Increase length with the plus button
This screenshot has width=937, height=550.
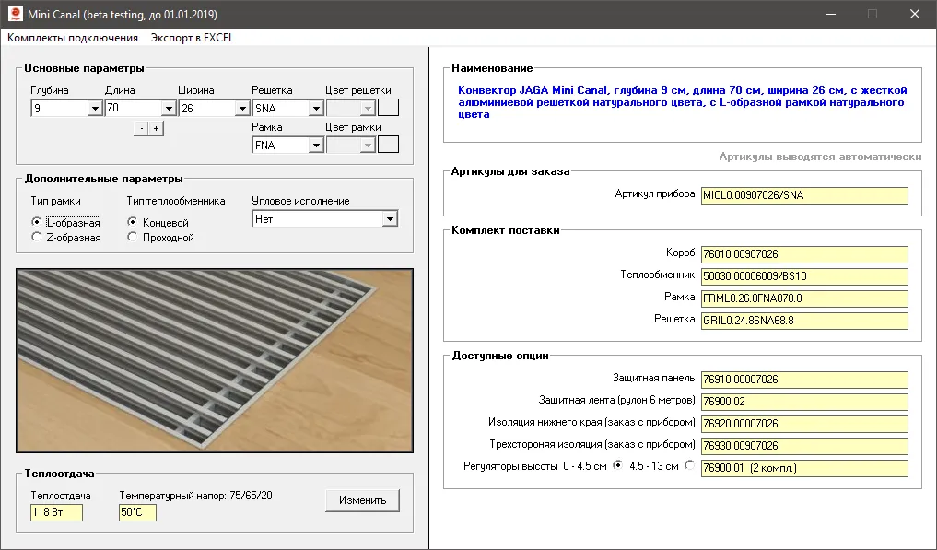coord(156,129)
